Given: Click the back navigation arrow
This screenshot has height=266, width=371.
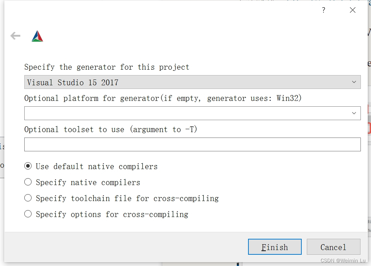Looking at the screenshot, I should [15, 36].
